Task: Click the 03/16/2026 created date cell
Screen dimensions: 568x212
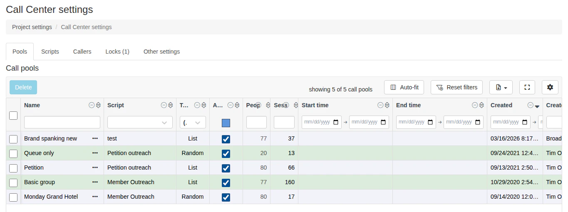Action: pos(515,138)
